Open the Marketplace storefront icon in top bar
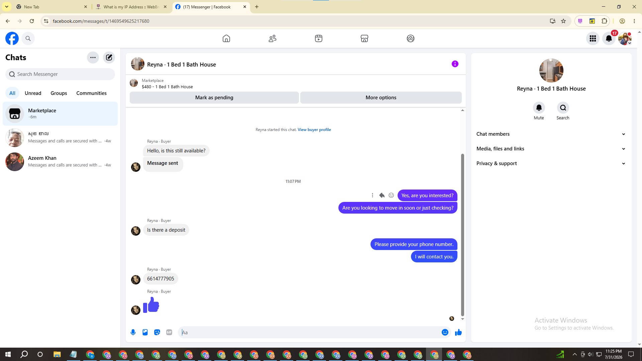 tap(364, 38)
